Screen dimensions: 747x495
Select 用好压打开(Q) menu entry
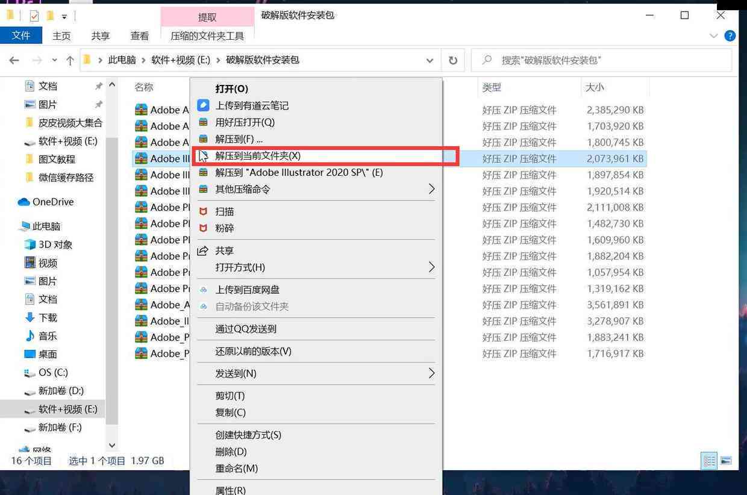point(245,122)
